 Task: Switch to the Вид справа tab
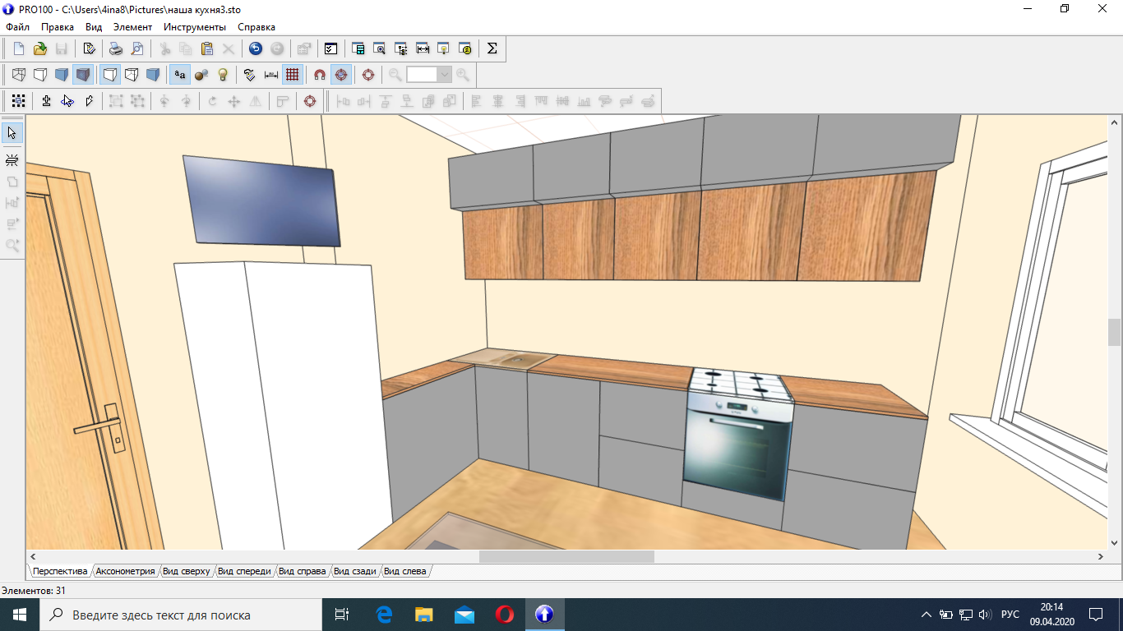coord(303,571)
